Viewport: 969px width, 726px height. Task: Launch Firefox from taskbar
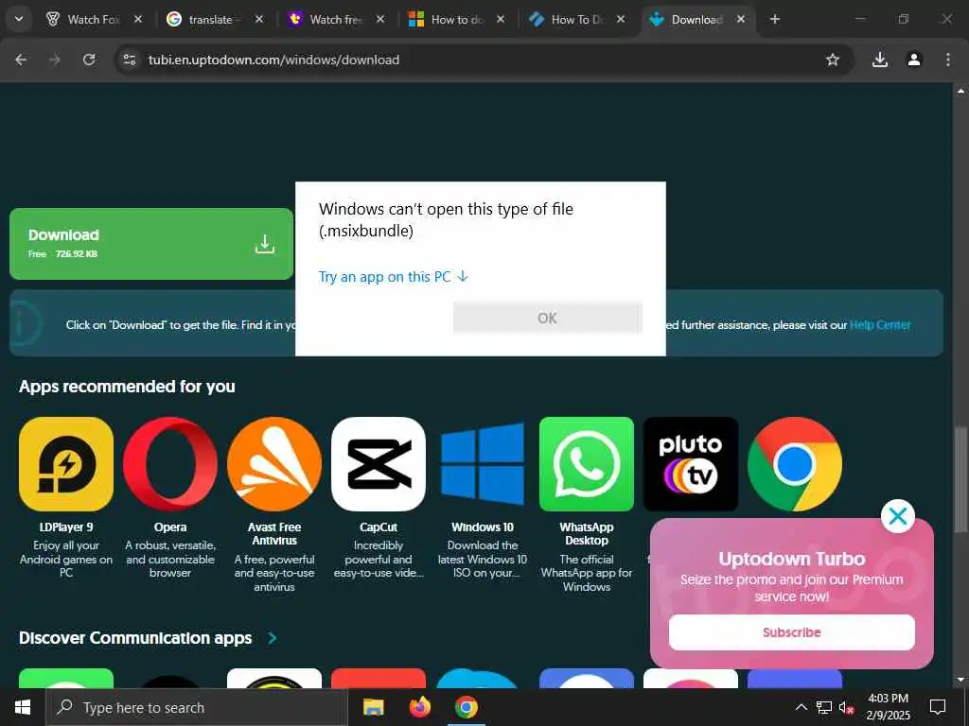pos(419,707)
